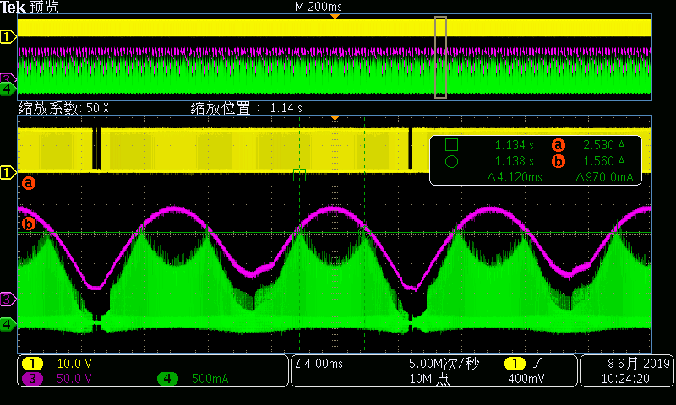Screen dimensions: 676x405
Task: Click the 10.0 V scale value
Action: click(74, 364)
